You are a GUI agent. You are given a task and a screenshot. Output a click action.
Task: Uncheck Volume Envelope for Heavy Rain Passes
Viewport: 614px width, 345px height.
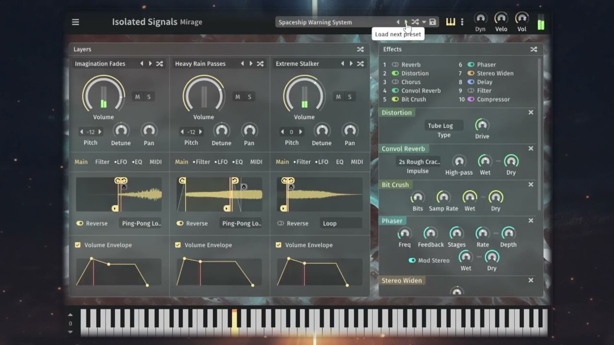point(178,245)
